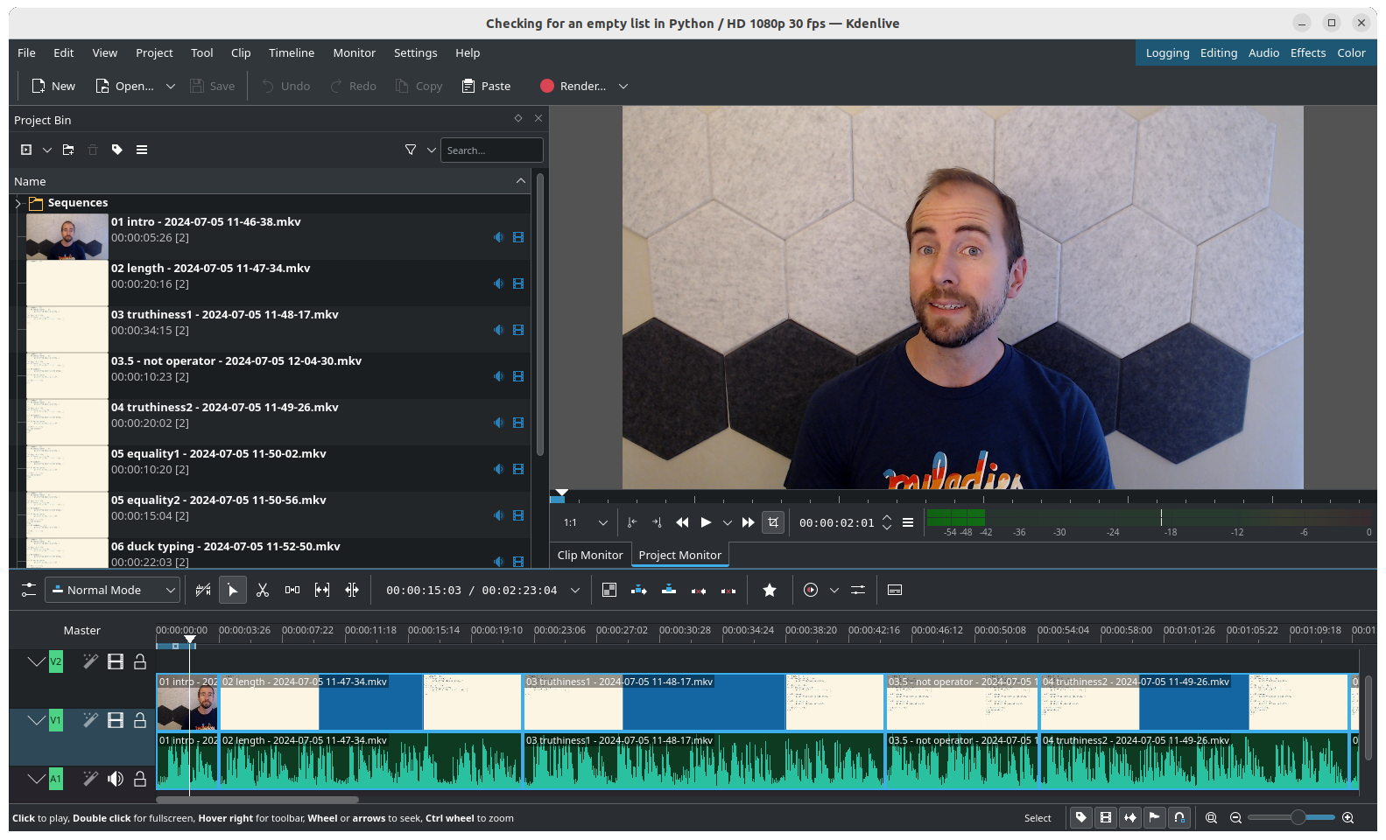Toggle effects wand on track V2
Image resolution: width=1386 pixels, height=840 pixels.
90,661
